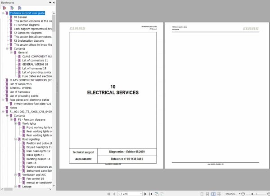Screen dimensions: 270x196
Task: Collapse the General node
Action: 11,52
